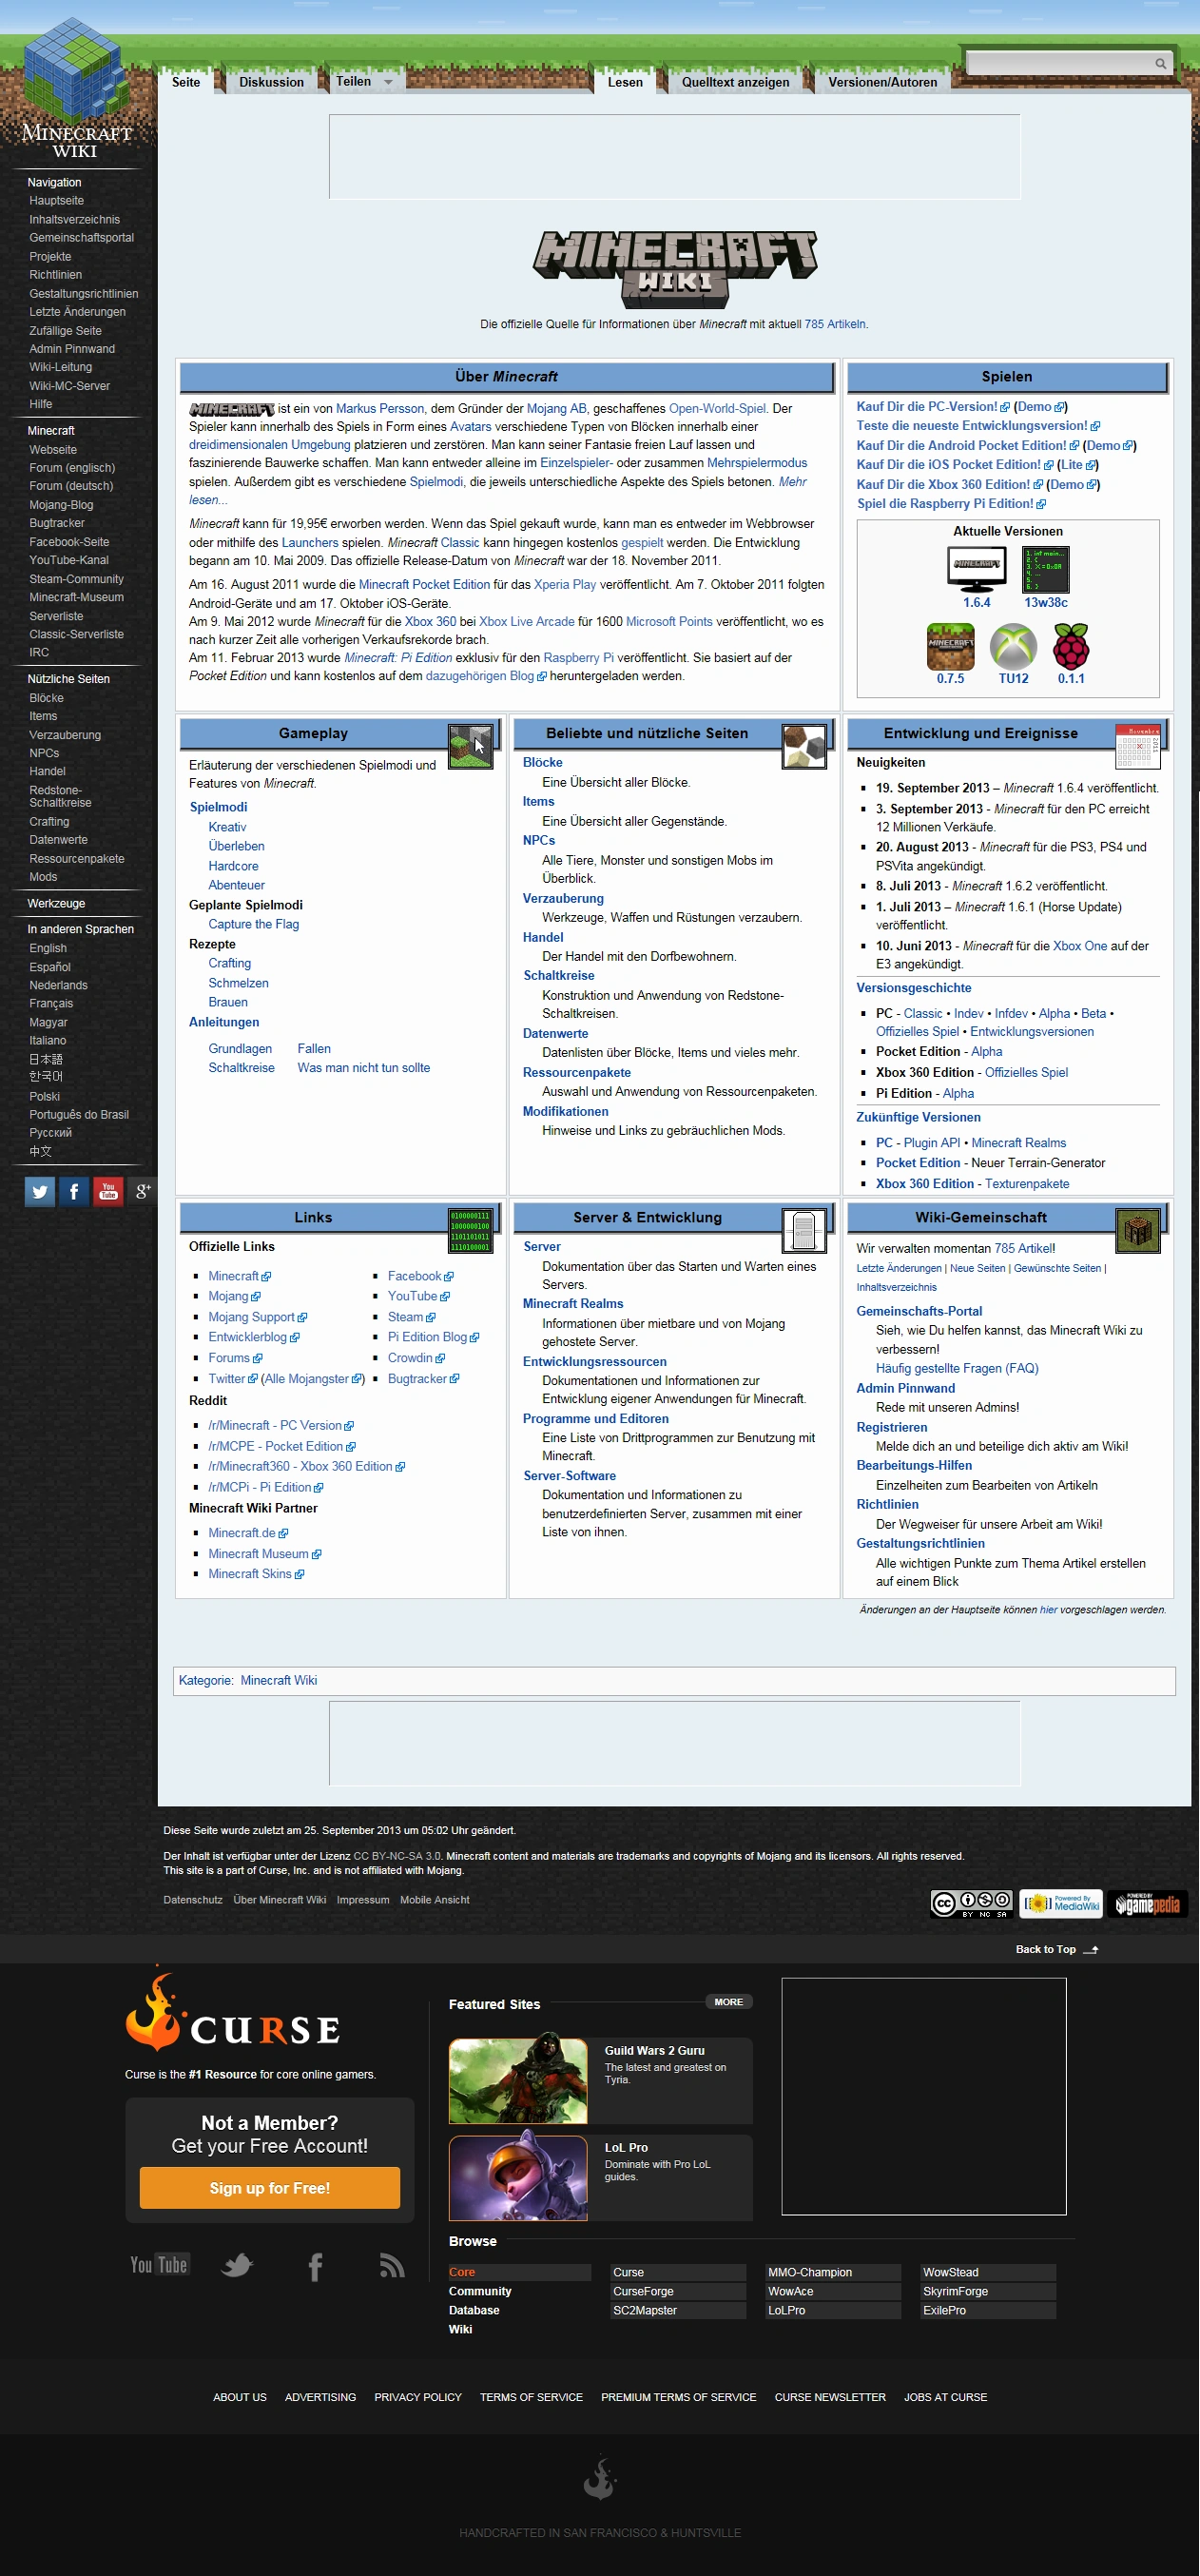Click crafting table icon in Wiki-Gemeinschaft header
Viewport: 1200px width, 2576px height.
pos(1138,1230)
